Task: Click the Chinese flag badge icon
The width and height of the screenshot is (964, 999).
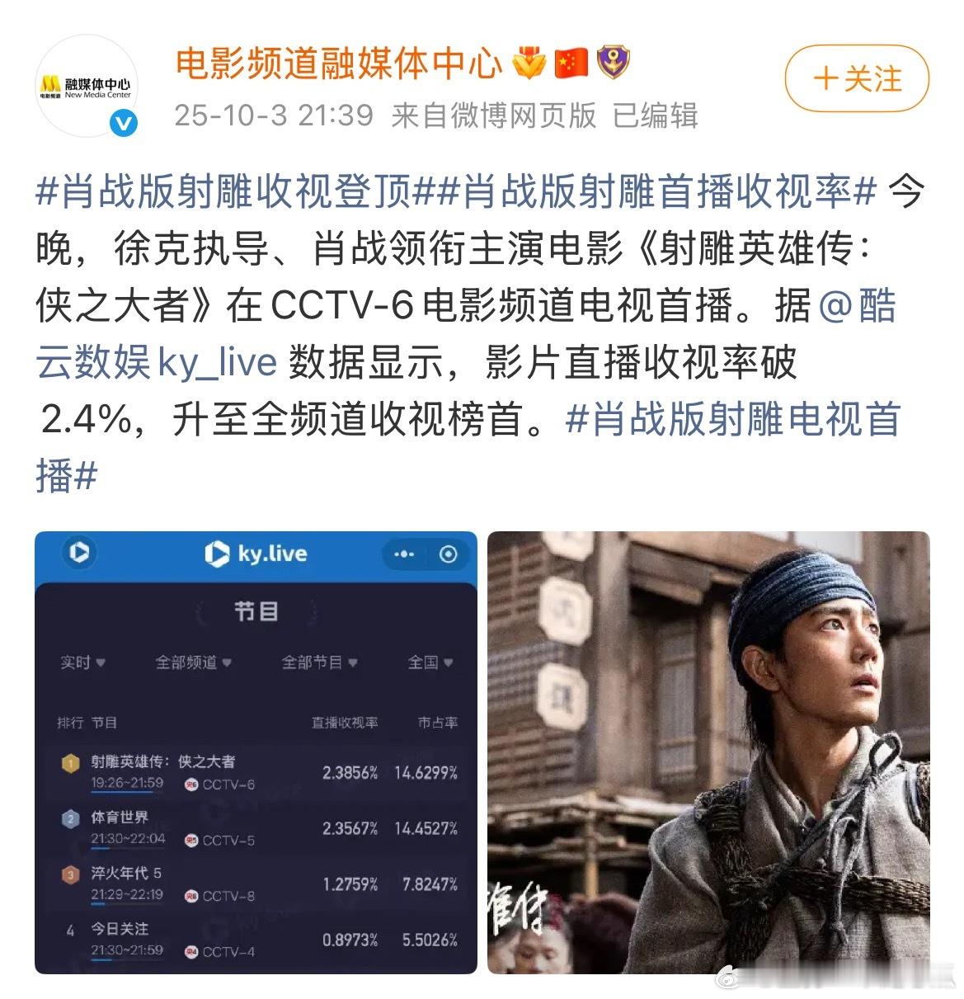Action: pyautogui.click(x=571, y=64)
